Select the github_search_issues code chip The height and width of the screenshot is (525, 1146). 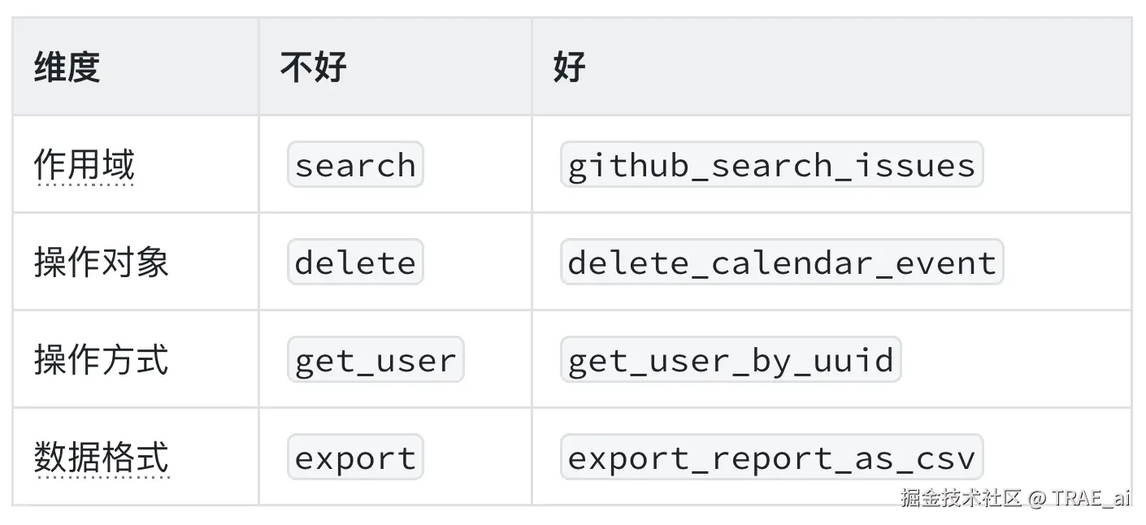(x=771, y=165)
